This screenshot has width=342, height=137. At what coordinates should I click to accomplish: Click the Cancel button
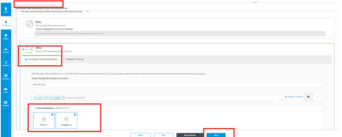click(140, 135)
